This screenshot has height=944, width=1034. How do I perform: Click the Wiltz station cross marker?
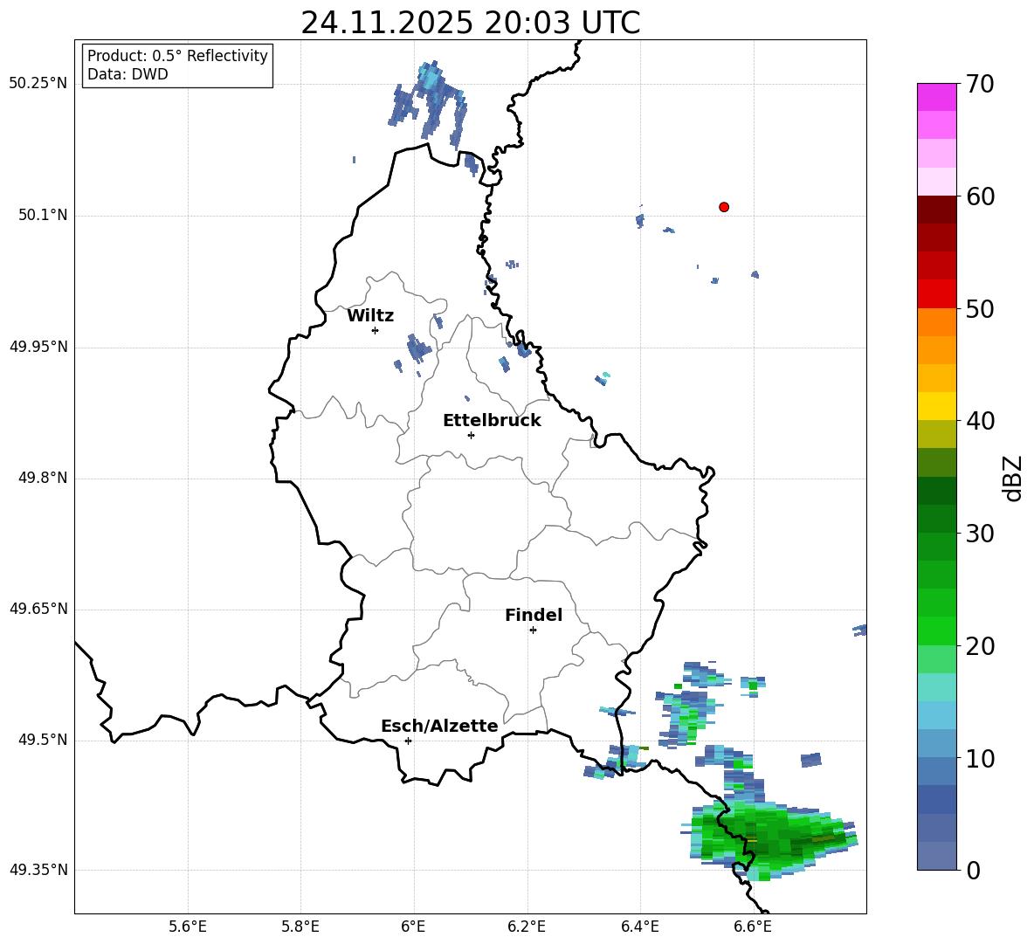pos(376,330)
